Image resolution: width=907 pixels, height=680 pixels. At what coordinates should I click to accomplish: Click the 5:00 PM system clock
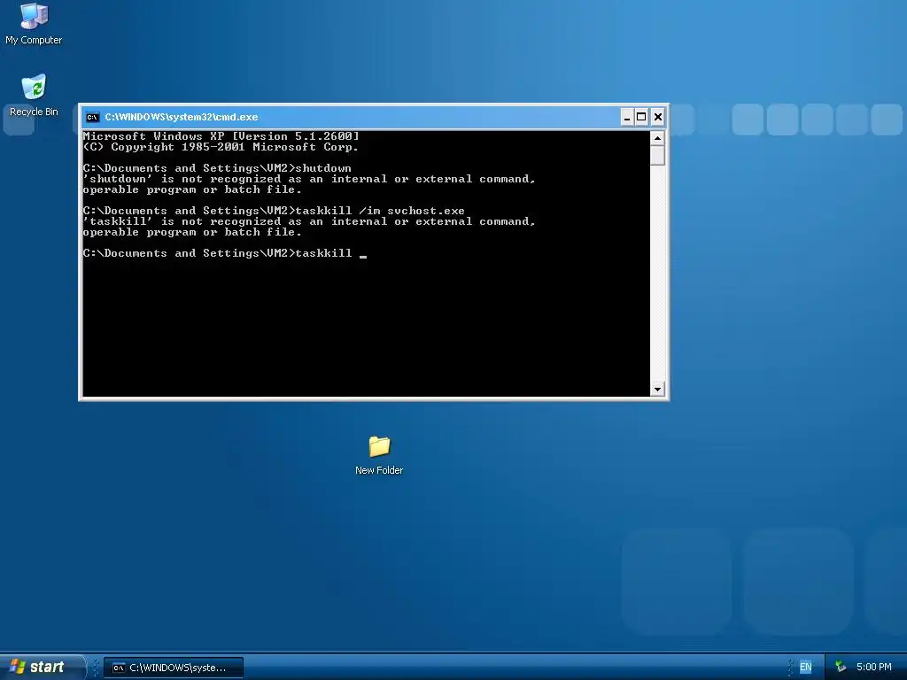click(873, 668)
